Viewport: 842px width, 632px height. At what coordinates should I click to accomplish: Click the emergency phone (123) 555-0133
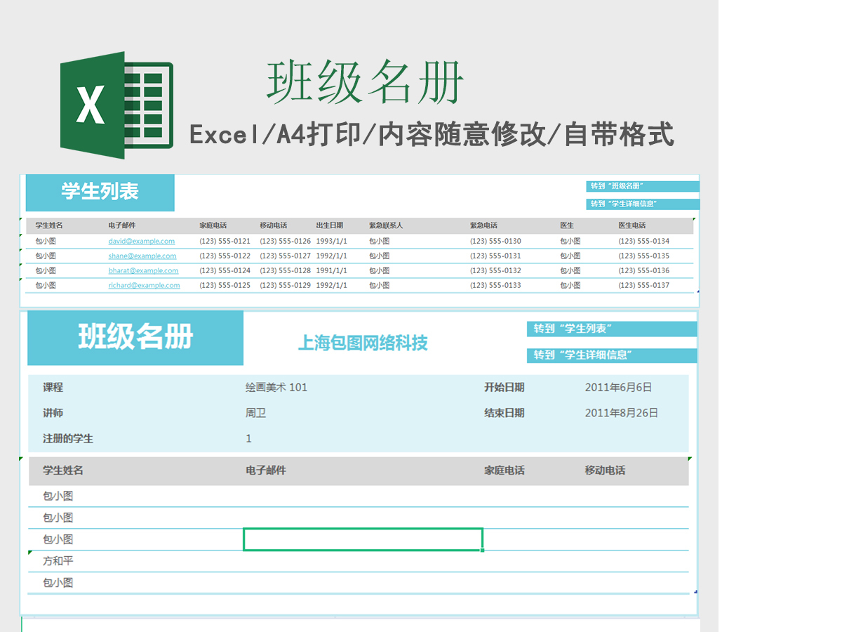point(495,285)
